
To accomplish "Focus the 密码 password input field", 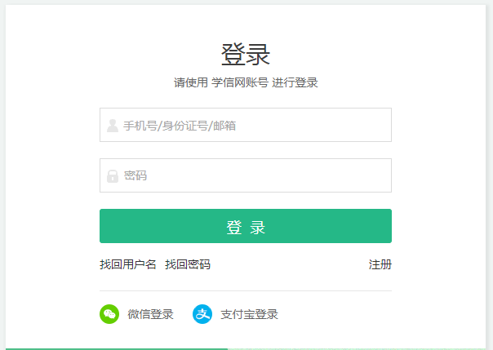I will tap(253, 175).
